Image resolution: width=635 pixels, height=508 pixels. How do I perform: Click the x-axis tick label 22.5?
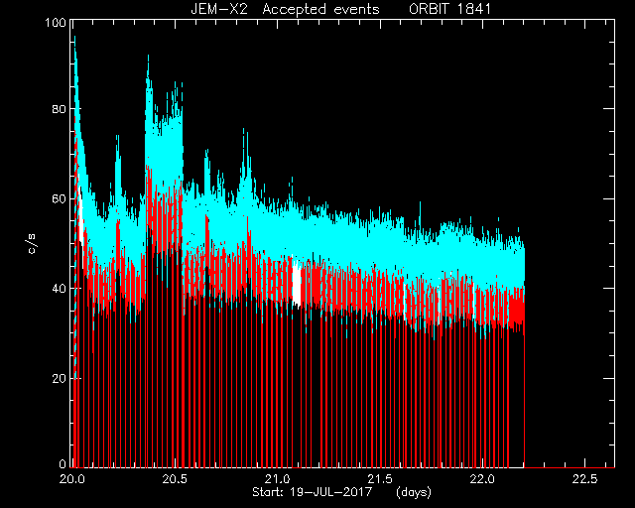585,479
